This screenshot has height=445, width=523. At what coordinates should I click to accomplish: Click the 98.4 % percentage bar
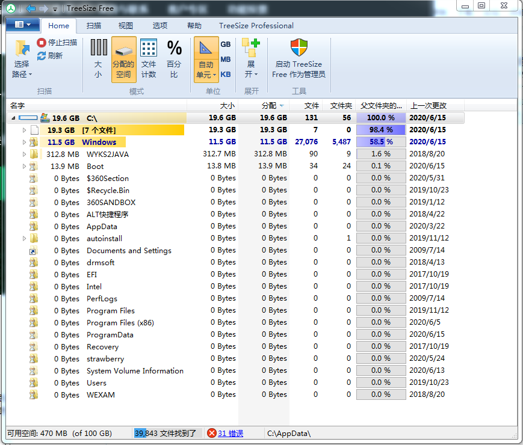click(381, 130)
